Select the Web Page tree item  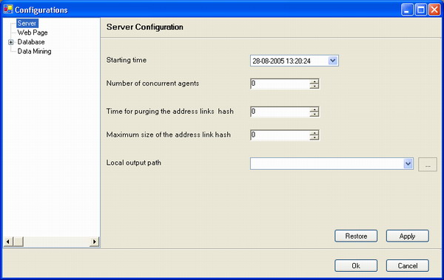coord(33,33)
